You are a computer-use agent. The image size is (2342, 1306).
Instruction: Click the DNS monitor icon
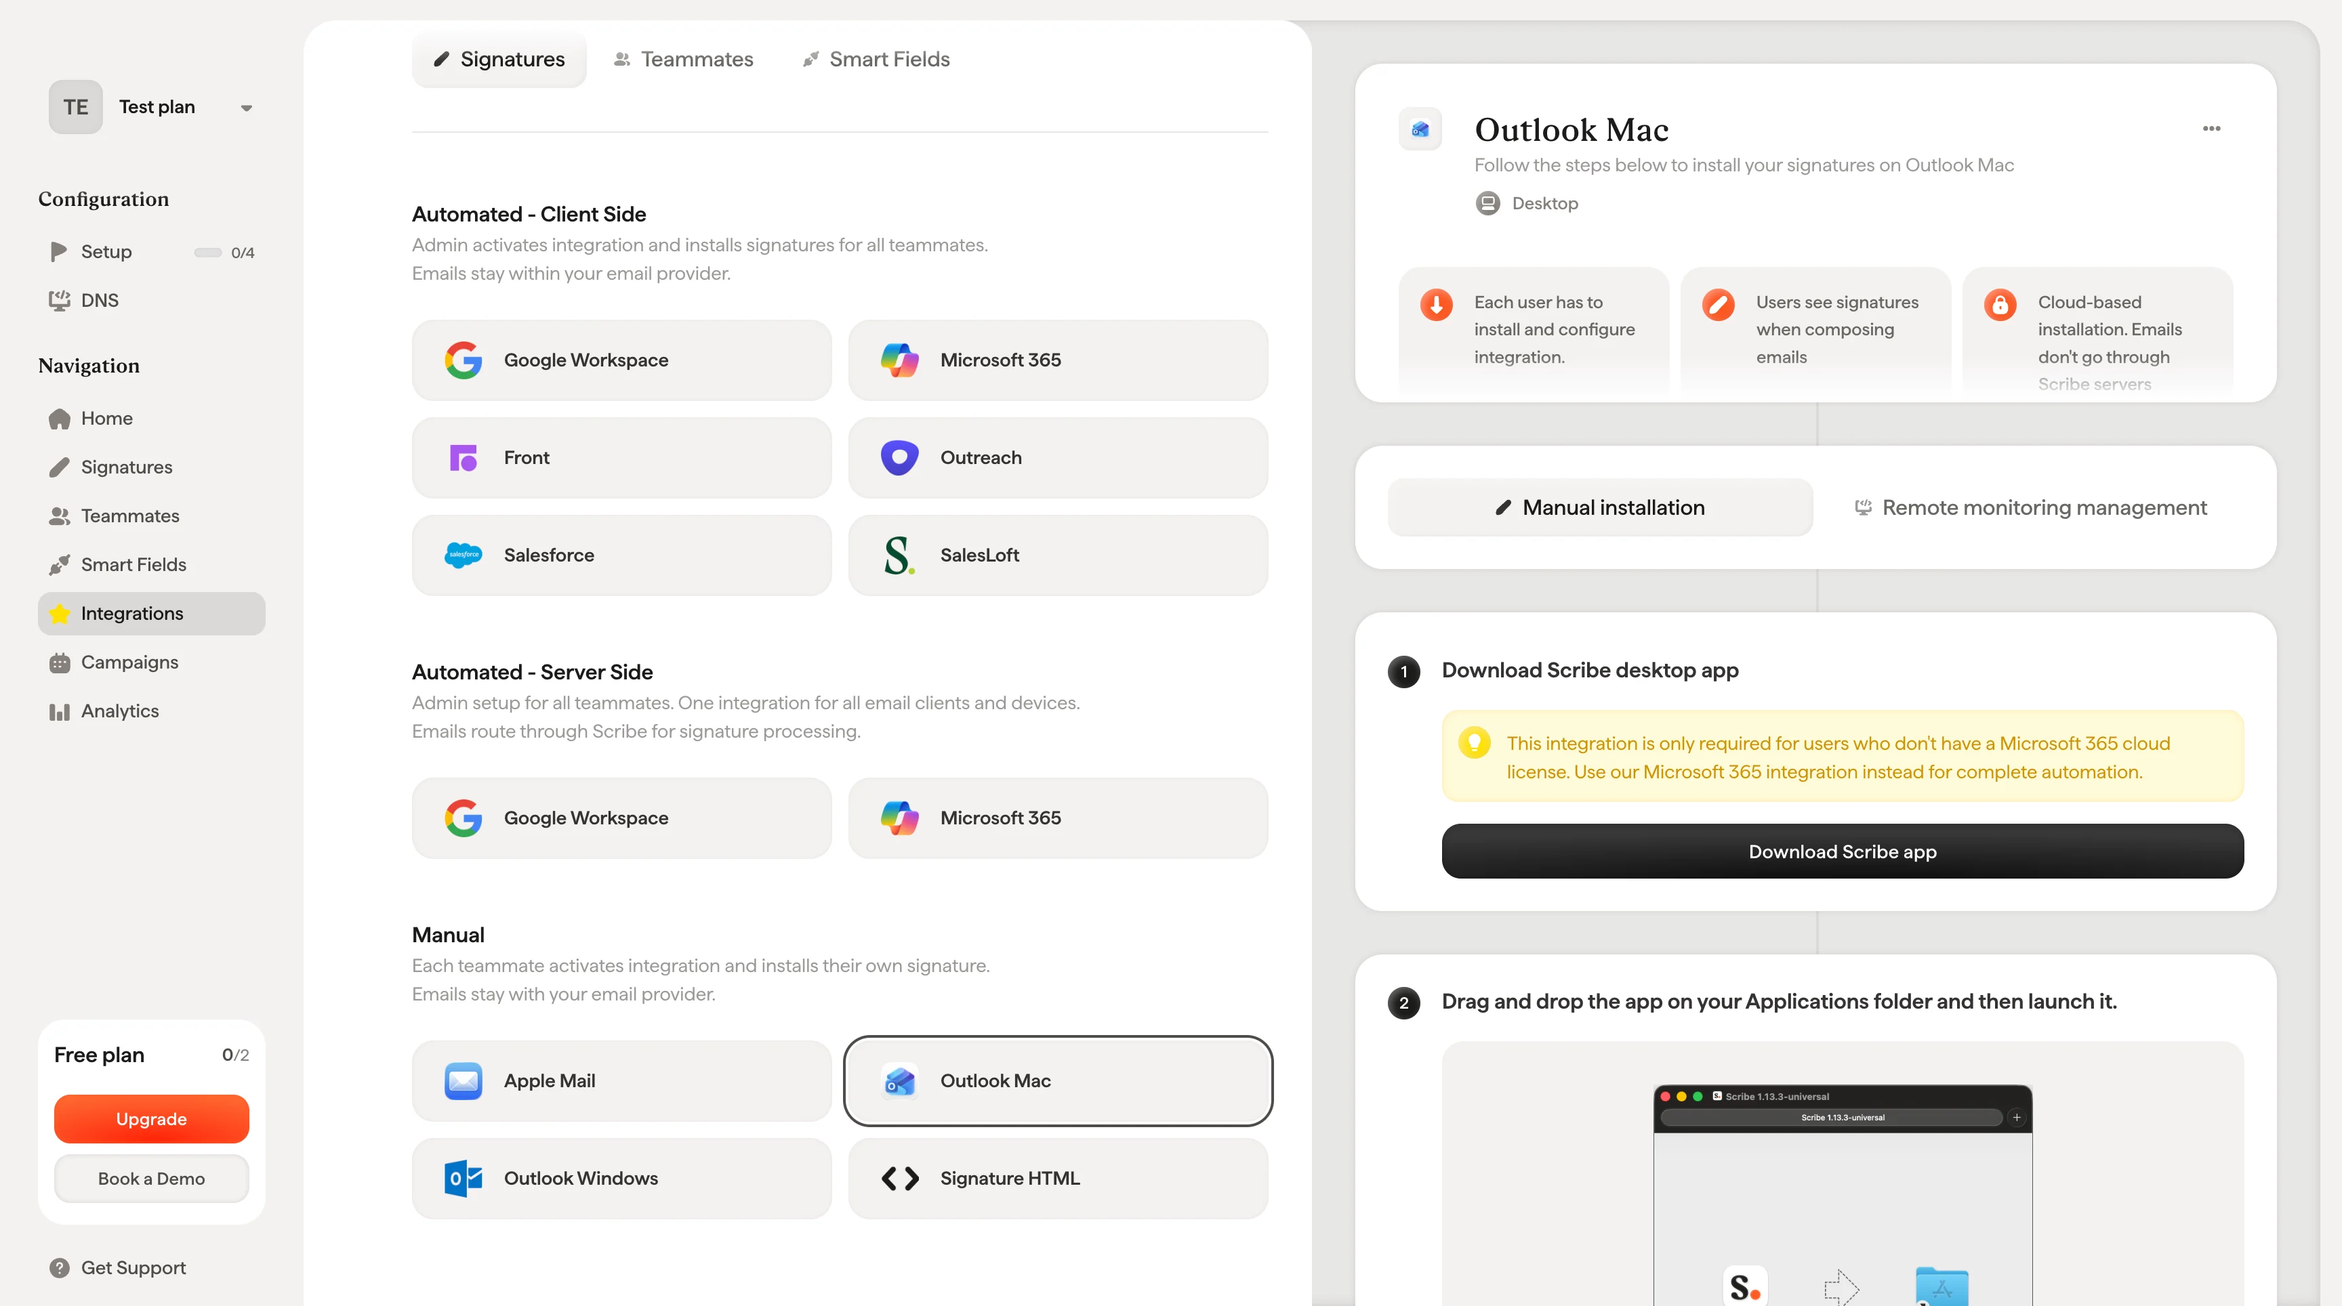59,300
